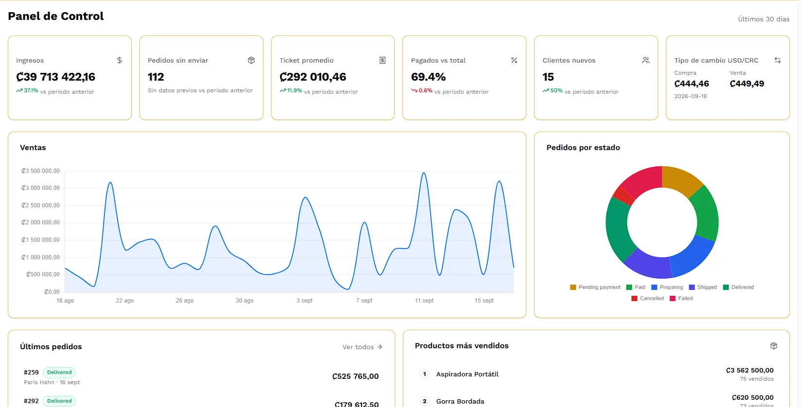Toggle the Preparing legend entry

(x=667, y=288)
